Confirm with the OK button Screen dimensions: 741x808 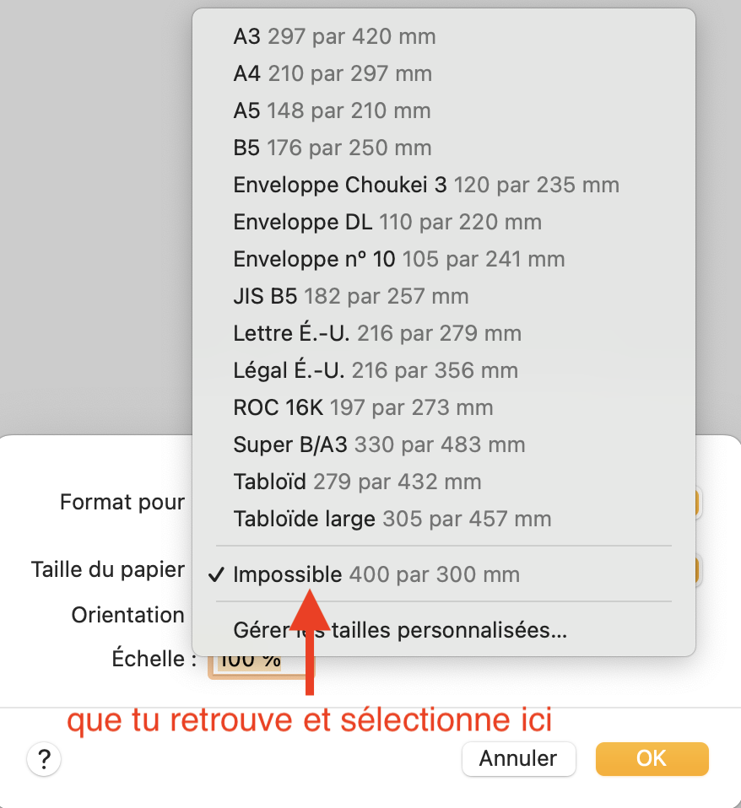tap(652, 758)
